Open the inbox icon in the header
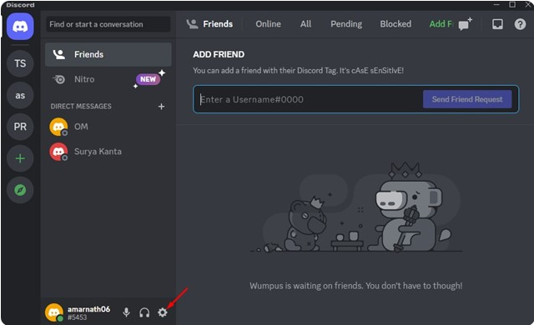The height and width of the screenshot is (325, 534). point(497,24)
